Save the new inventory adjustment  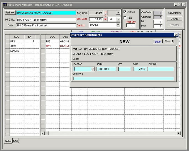[157, 41]
